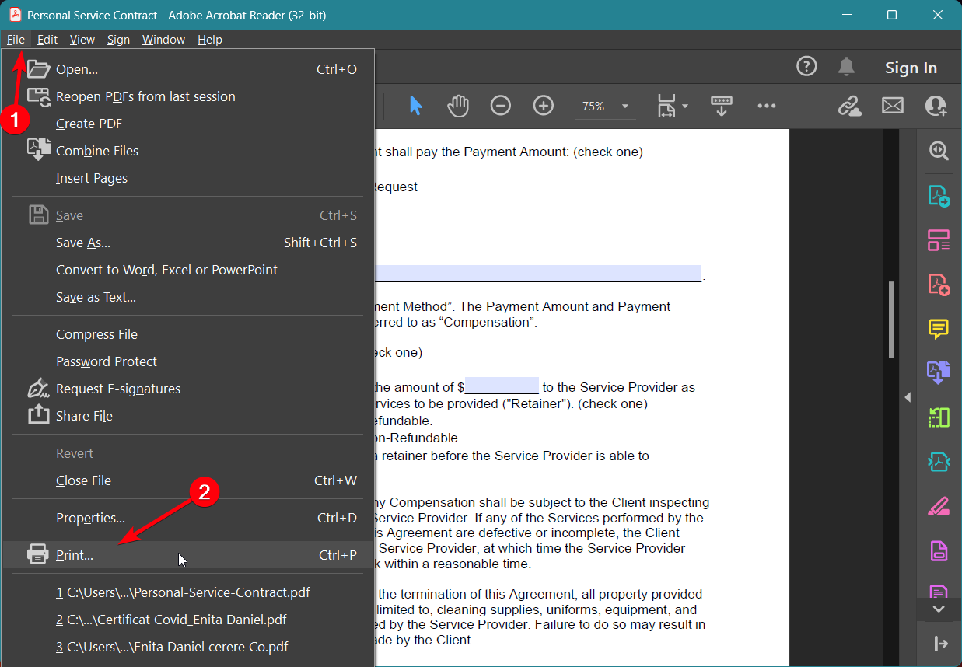Share a link using cloud link icon

[x=849, y=107]
